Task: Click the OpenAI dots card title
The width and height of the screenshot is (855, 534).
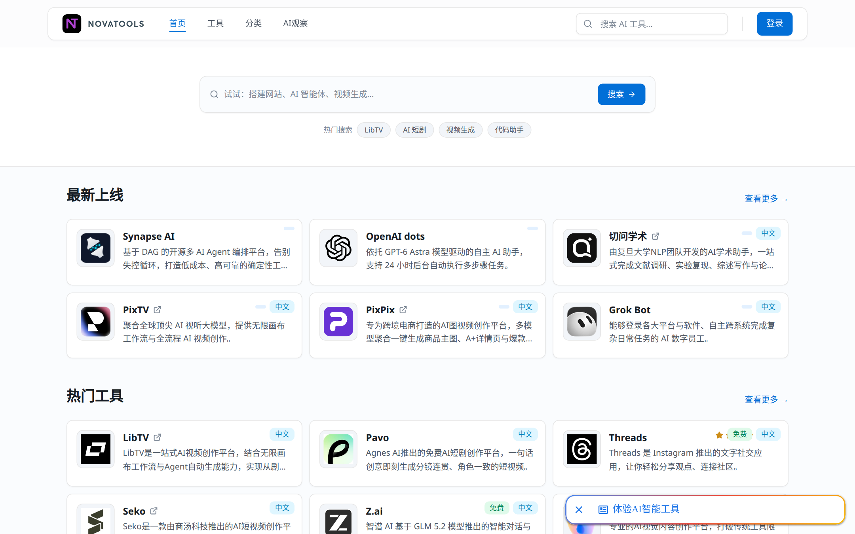Action: pyautogui.click(x=395, y=236)
